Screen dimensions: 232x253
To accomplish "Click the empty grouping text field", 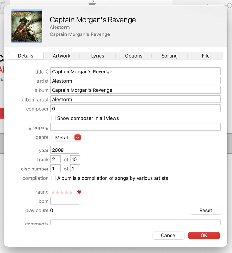I will point(135,127).
